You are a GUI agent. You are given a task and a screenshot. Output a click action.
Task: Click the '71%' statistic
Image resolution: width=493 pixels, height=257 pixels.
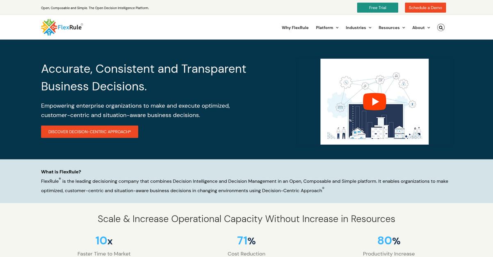246,241
